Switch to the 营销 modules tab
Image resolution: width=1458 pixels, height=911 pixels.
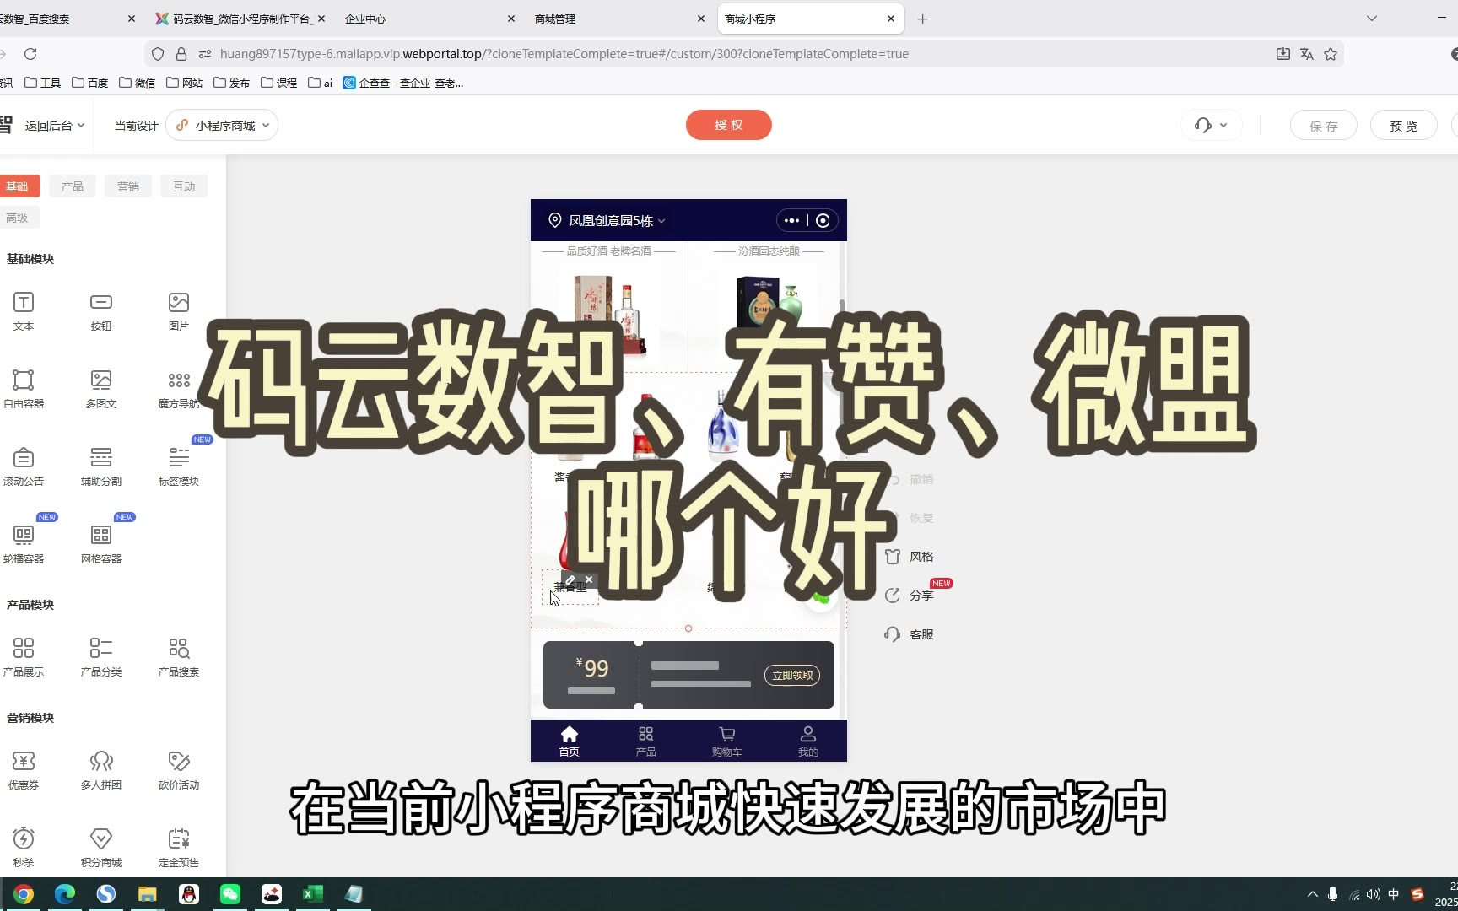128,186
